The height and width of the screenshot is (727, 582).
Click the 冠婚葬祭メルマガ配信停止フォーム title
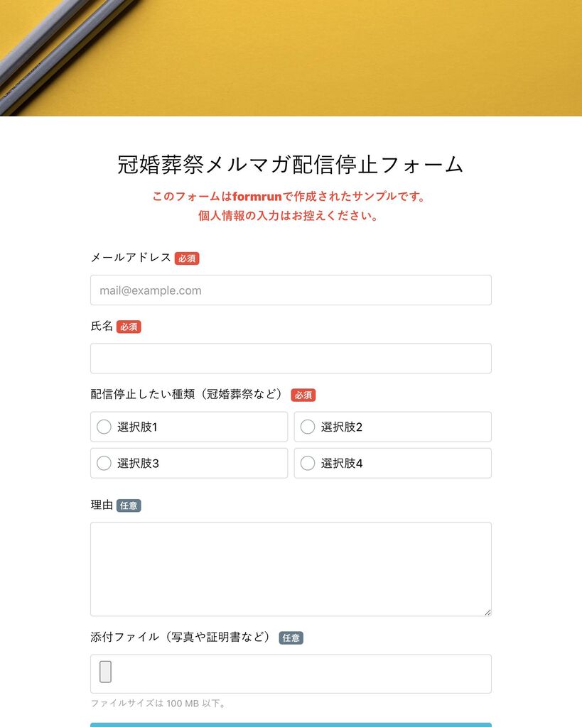[x=291, y=165]
